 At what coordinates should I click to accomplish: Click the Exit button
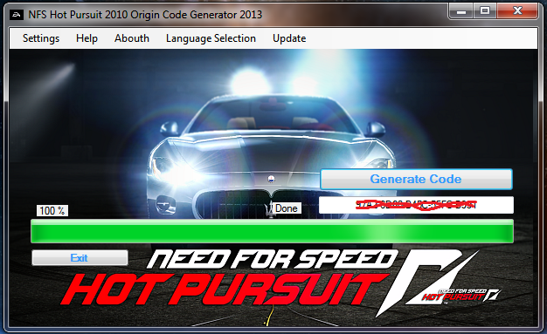point(80,258)
